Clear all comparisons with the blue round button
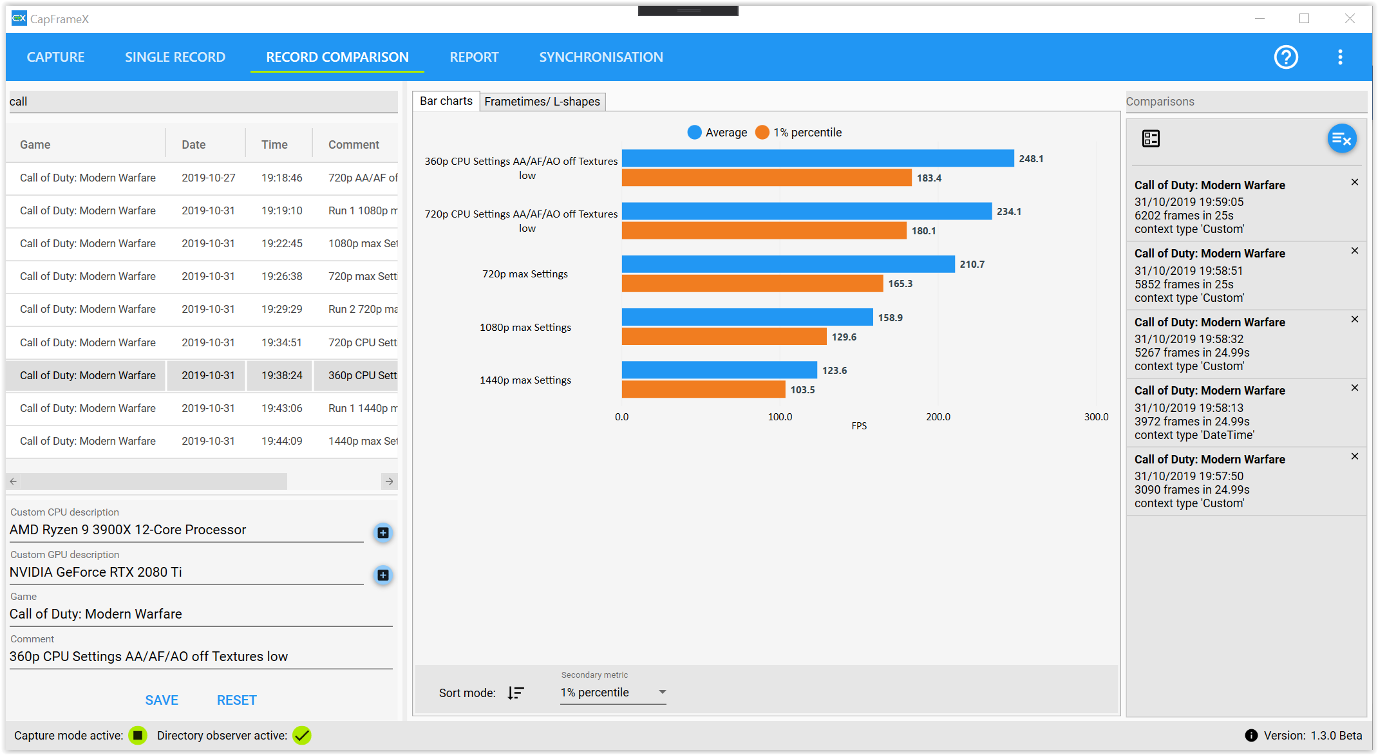The width and height of the screenshot is (1378, 755). click(x=1342, y=138)
